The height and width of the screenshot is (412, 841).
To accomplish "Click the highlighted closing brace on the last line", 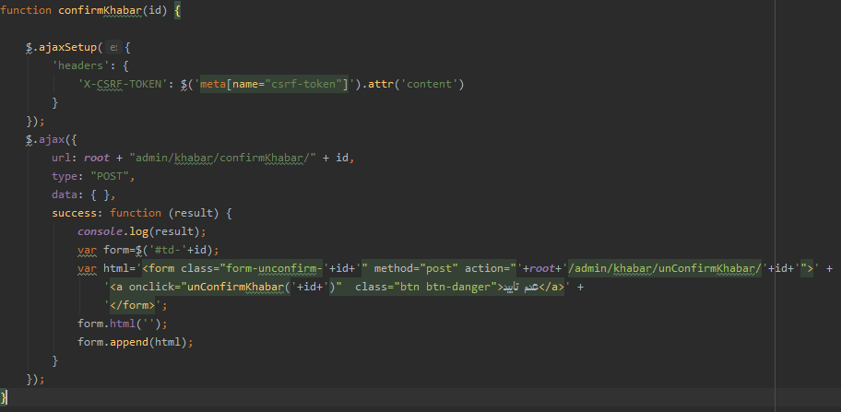I will 3,397.
